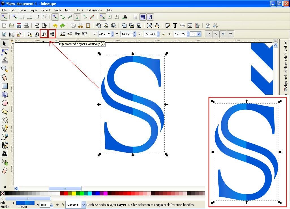Toggle the width/height ratio lock

coord(164,34)
